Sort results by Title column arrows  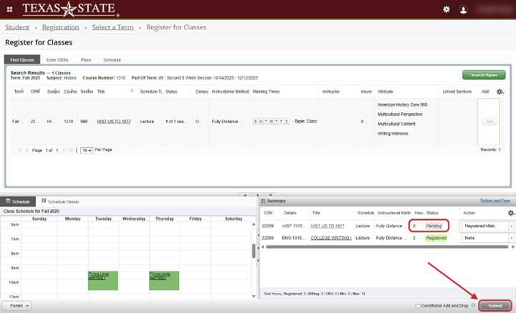131,92
